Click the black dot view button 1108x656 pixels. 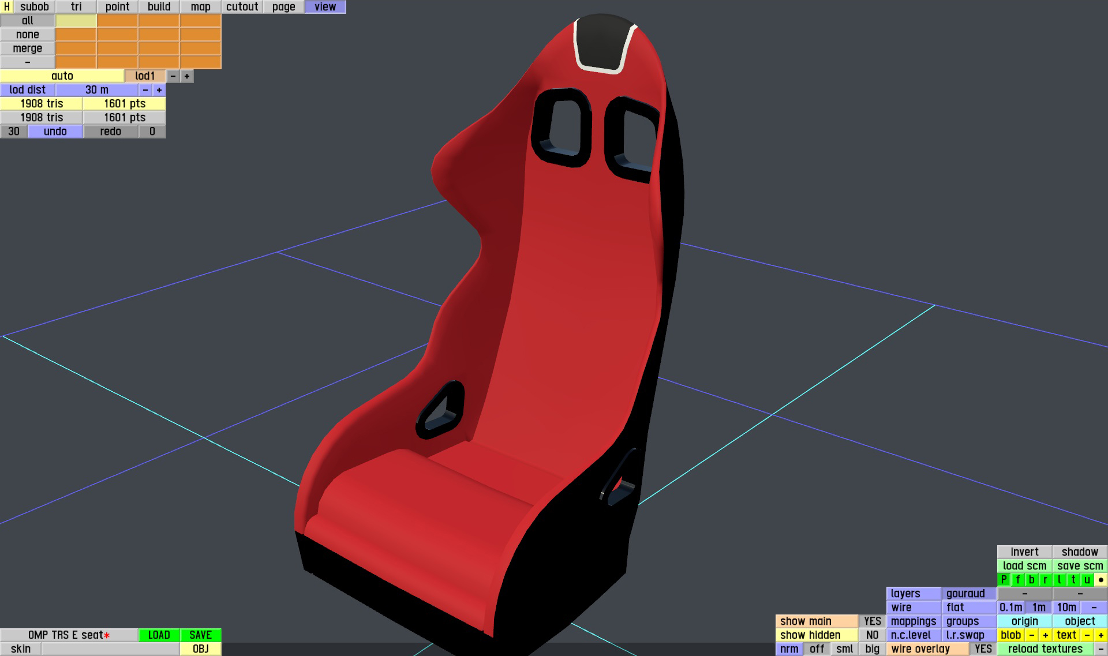point(1100,580)
